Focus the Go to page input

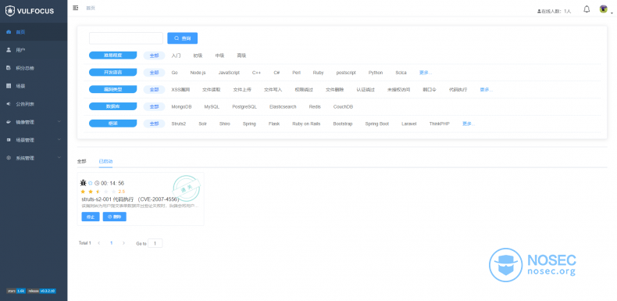155,243
